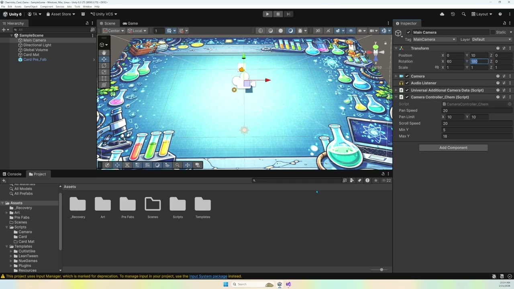The height and width of the screenshot is (289, 514).
Task: Open the GameObject menu
Action: coord(31,6)
